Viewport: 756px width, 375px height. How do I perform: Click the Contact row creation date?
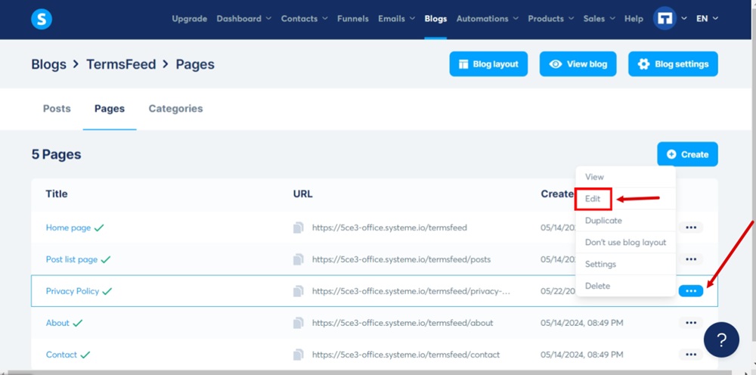582,355
